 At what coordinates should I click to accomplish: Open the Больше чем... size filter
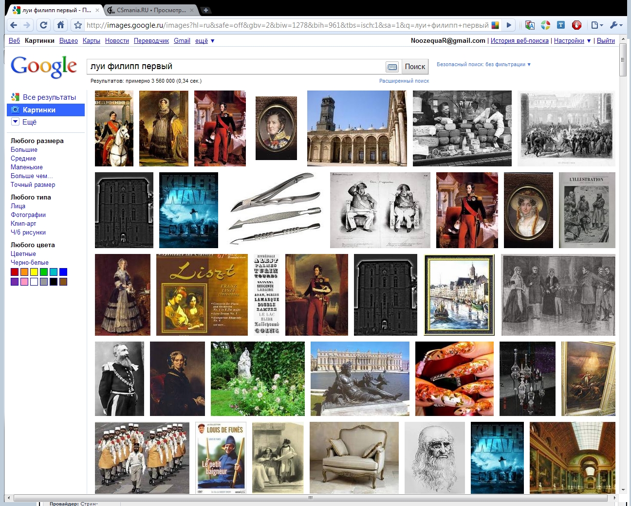pyautogui.click(x=32, y=176)
